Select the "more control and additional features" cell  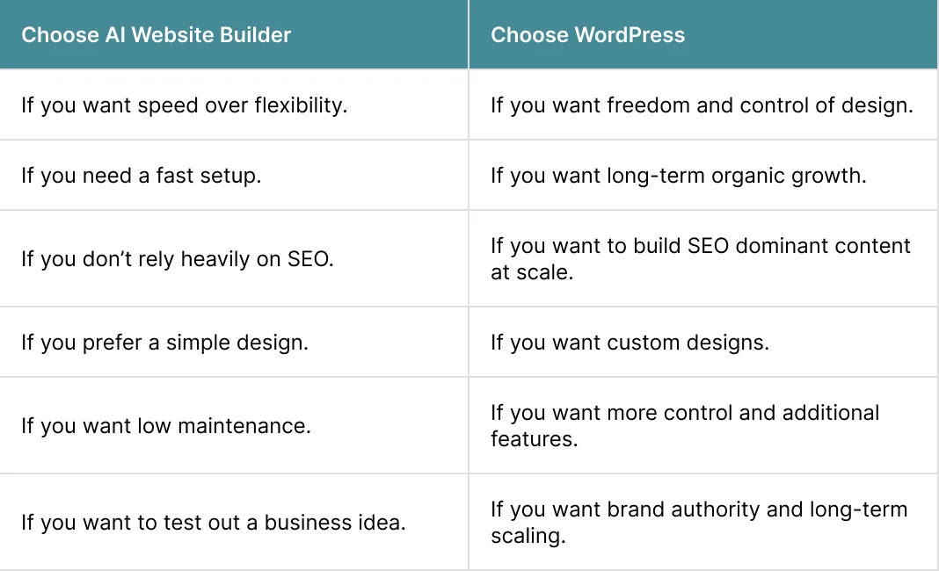pyautogui.click(x=685, y=425)
